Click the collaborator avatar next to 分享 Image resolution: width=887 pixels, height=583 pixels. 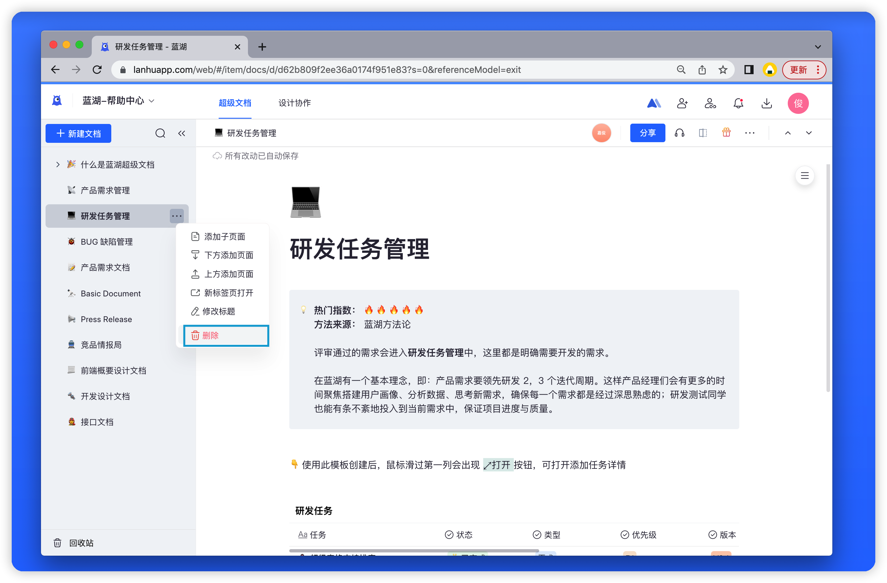pos(602,133)
